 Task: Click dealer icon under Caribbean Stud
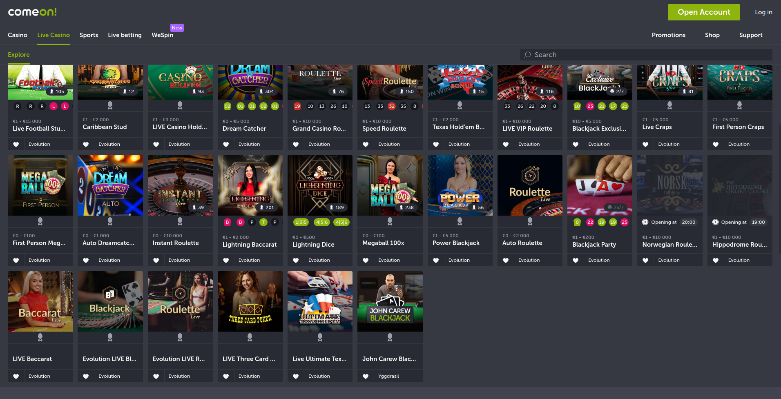[110, 105]
